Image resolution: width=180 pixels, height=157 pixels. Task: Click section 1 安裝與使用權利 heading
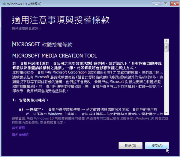pos(33,100)
